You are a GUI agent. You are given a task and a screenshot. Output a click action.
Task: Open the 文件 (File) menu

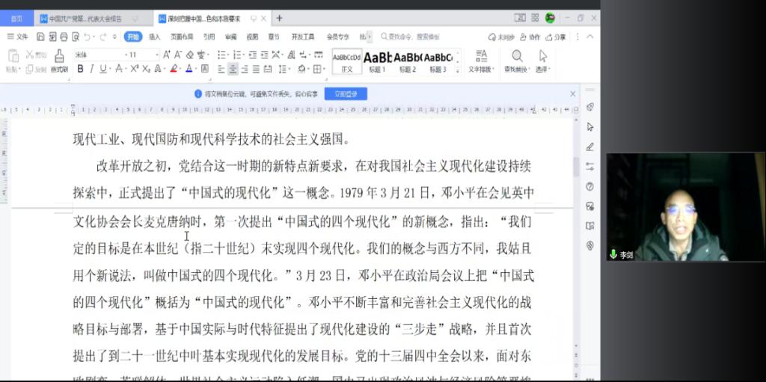pos(18,37)
